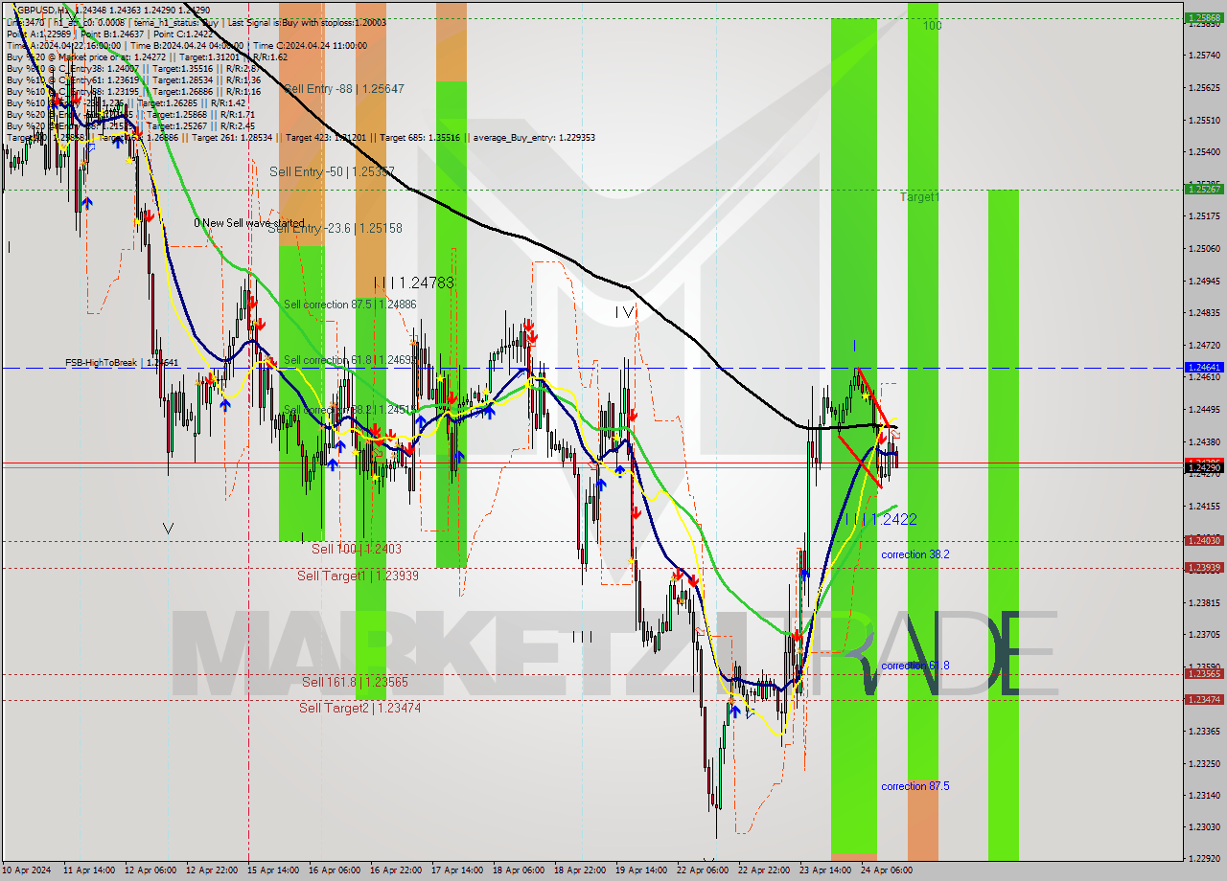The height and width of the screenshot is (881, 1227).
Task: Click the 1.25868 green price tag on the price axis
Action: pyautogui.click(x=1204, y=17)
